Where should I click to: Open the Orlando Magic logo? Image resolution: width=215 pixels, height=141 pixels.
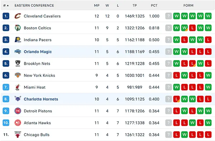(x=18, y=52)
